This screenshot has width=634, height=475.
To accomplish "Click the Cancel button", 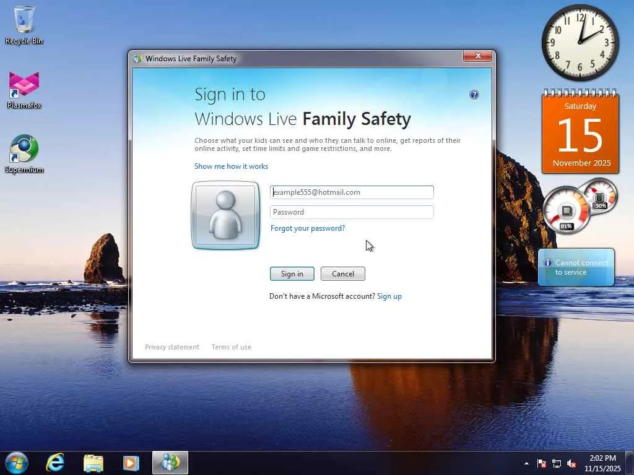I will click(x=343, y=274).
